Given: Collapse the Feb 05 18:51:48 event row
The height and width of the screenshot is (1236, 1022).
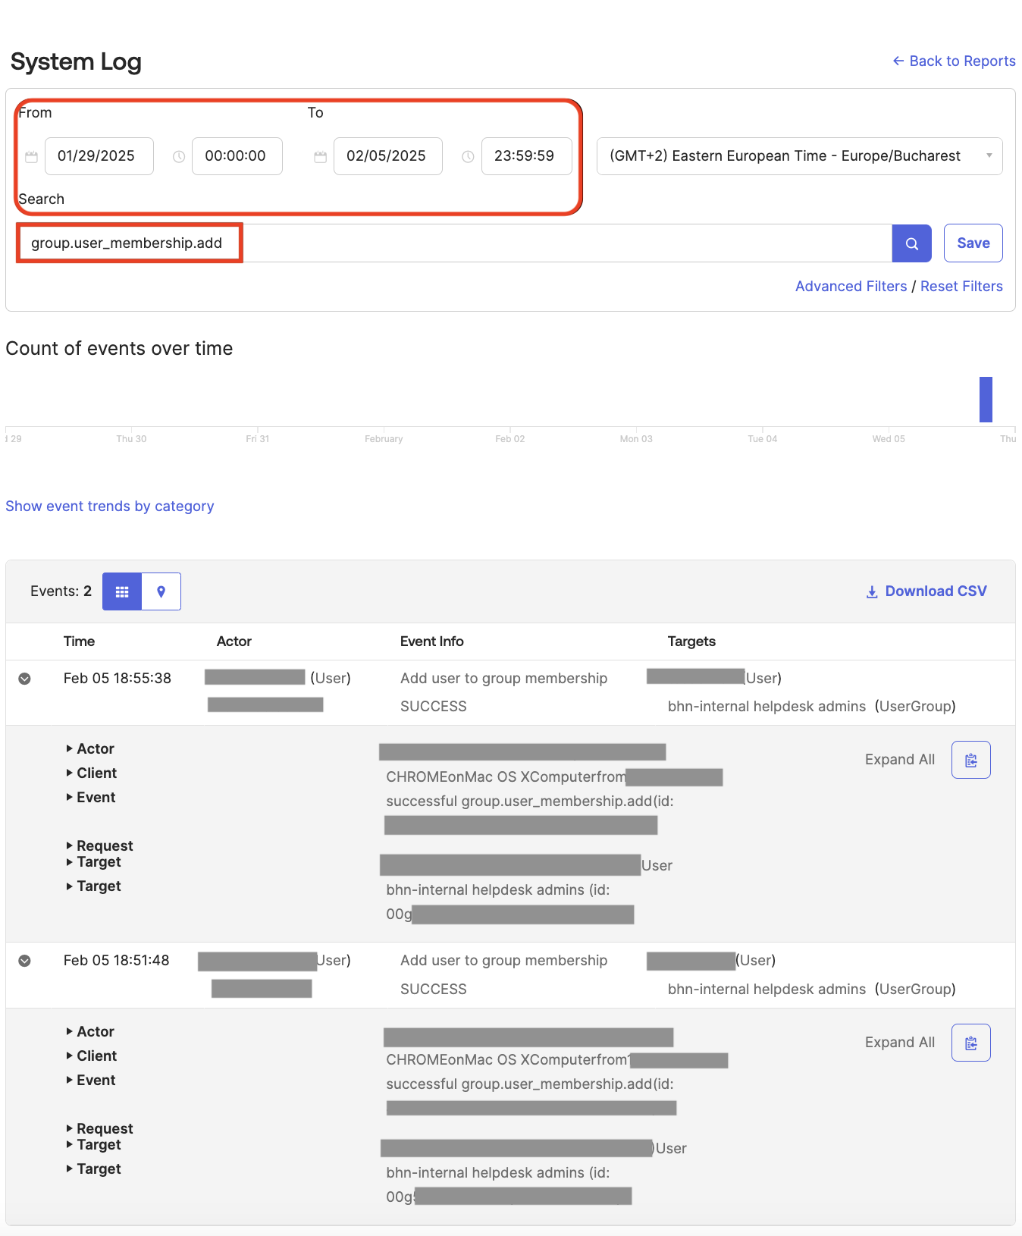Looking at the screenshot, I should (x=25, y=961).
